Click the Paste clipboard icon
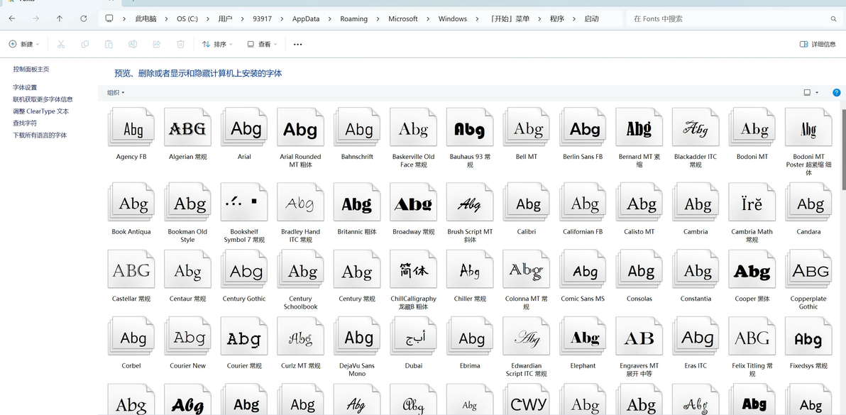 coord(109,44)
